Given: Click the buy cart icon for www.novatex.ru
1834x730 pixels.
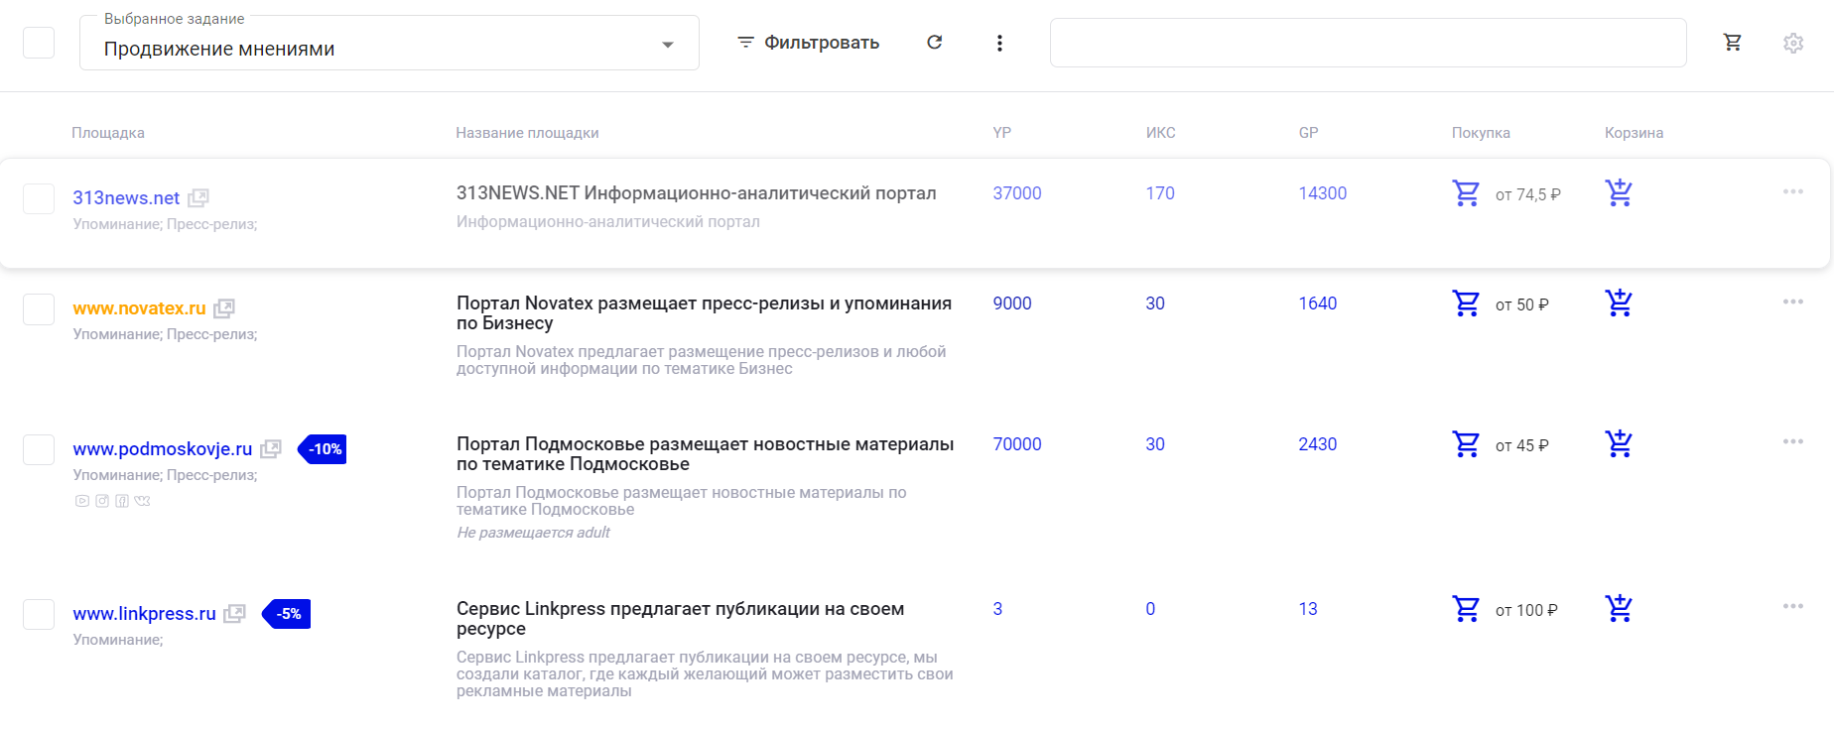Looking at the screenshot, I should tap(1466, 303).
